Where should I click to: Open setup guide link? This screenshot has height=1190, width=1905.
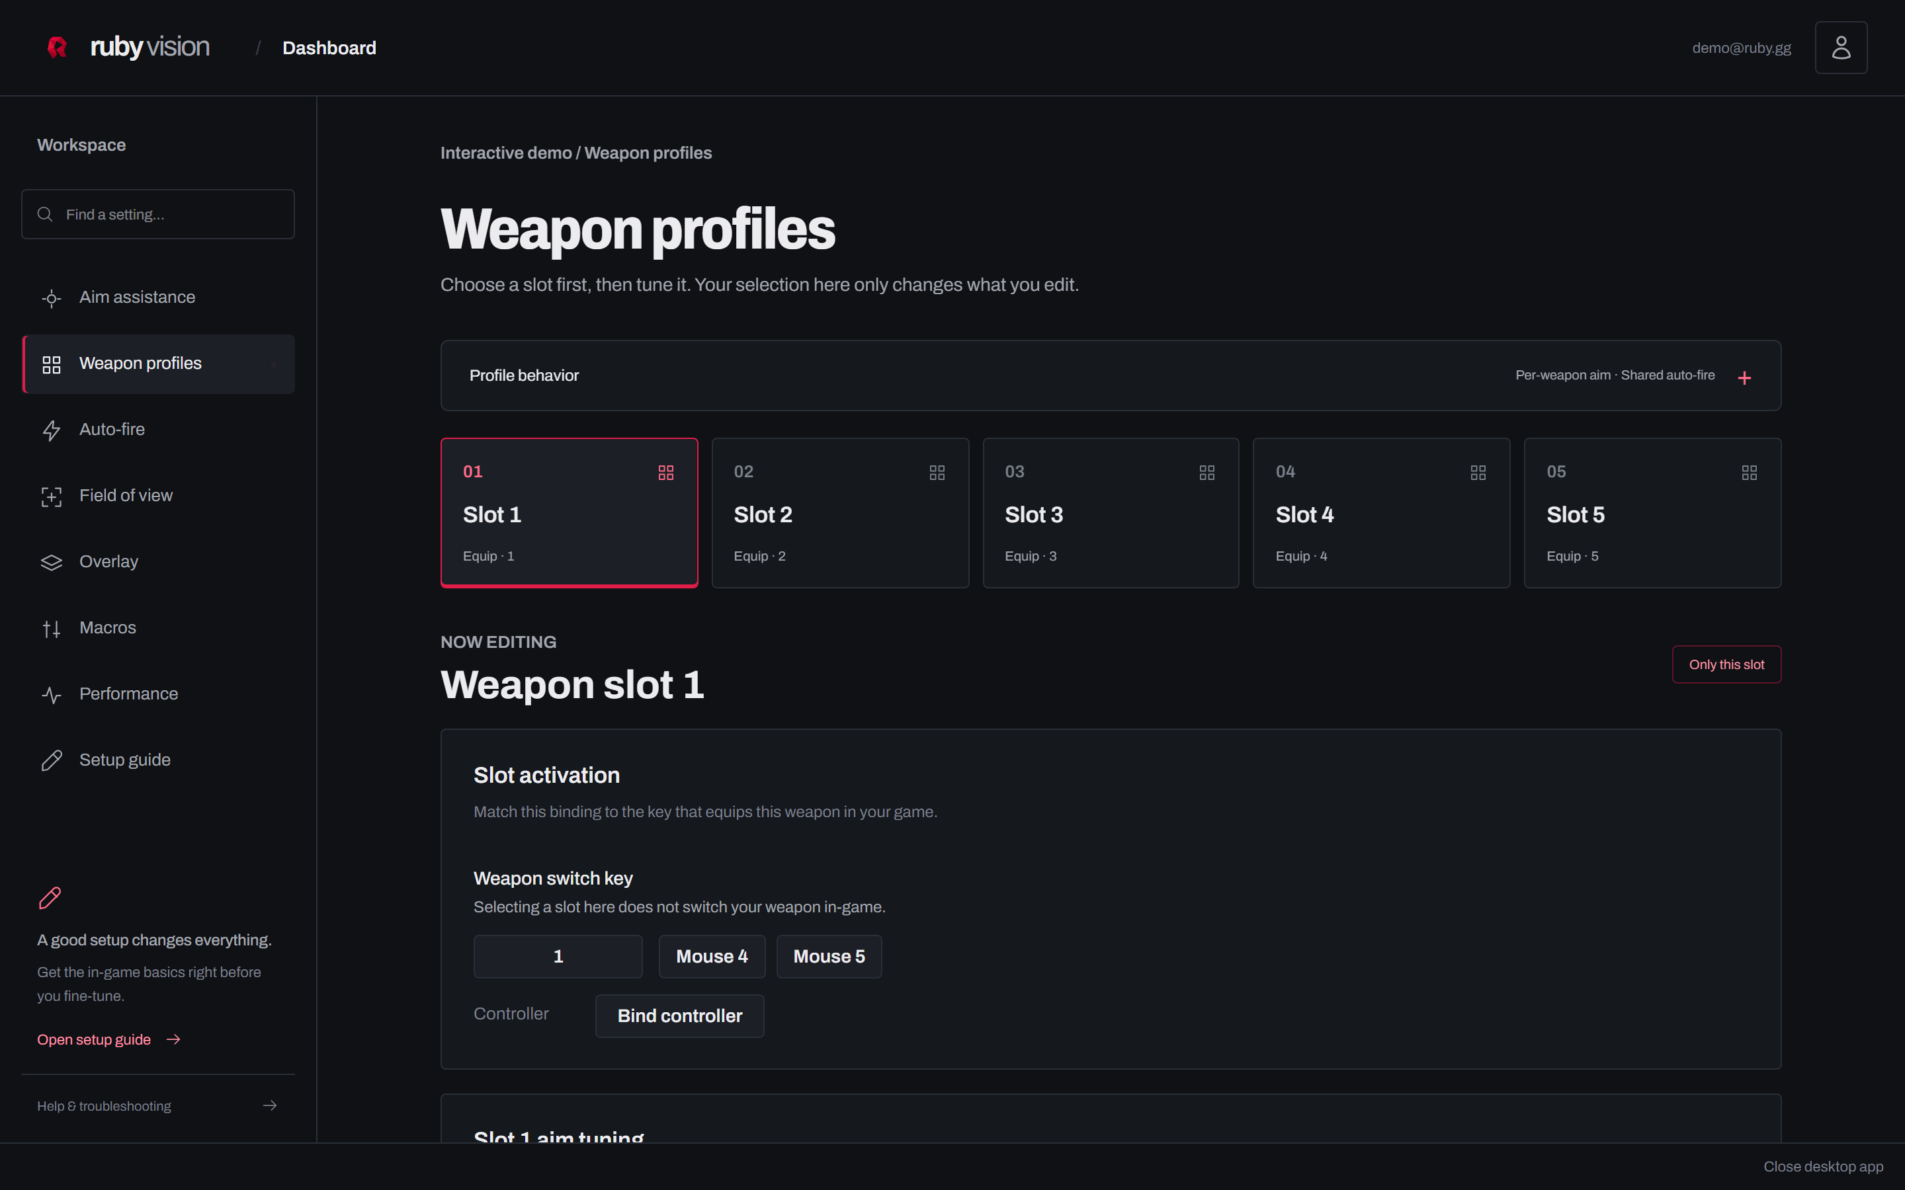(x=108, y=1040)
